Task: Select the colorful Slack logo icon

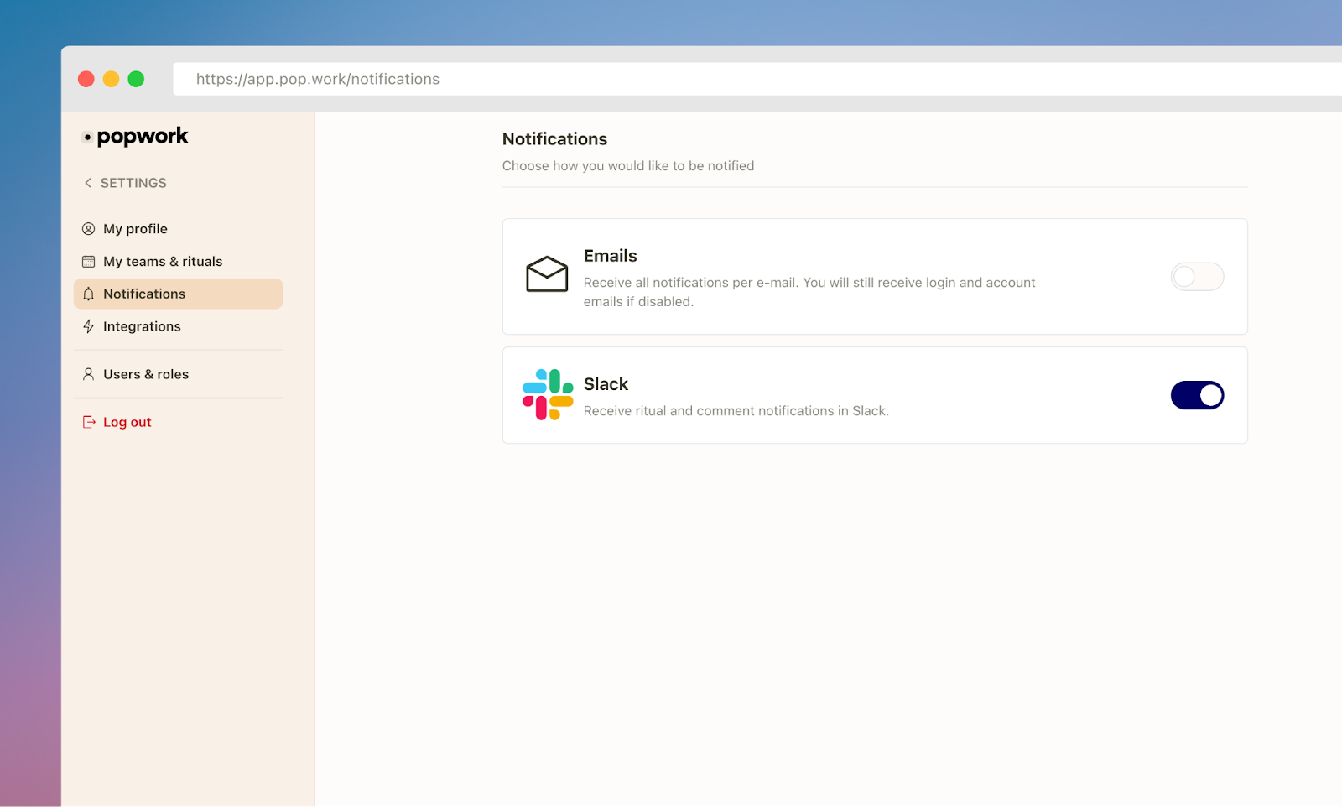Action: coord(547,395)
